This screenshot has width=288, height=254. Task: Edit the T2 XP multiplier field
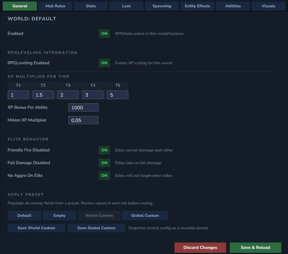click(x=43, y=95)
